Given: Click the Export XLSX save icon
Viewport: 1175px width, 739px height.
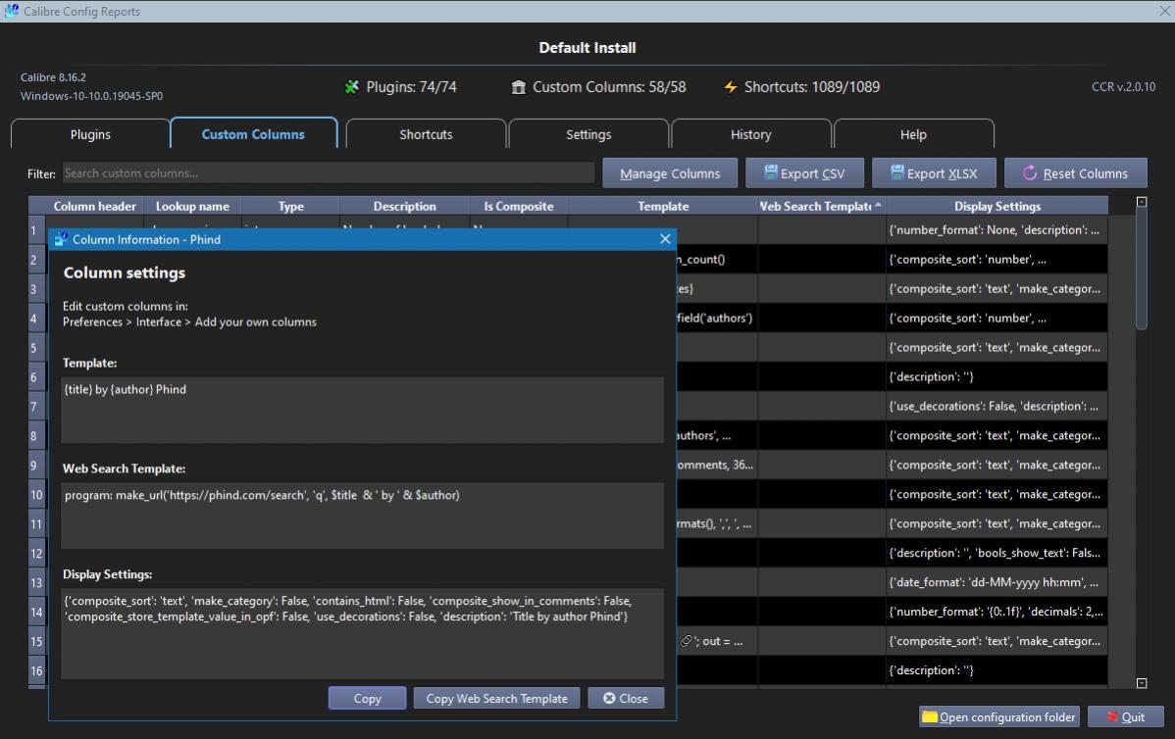Looking at the screenshot, I should pyautogui.click(x=896, y=173).
